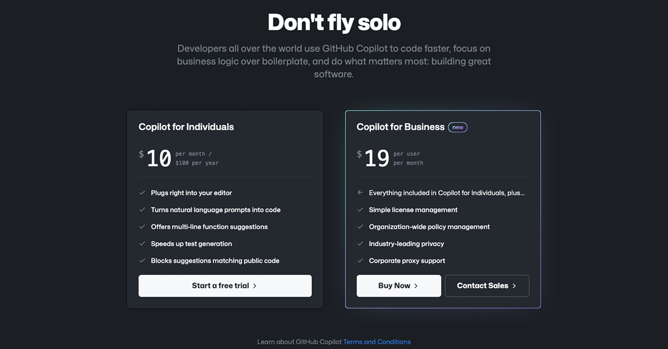This screenshot has width=668, height=349.
Task: Click the "new" badge beside Copilot for Business
Action: pos(458,127)
